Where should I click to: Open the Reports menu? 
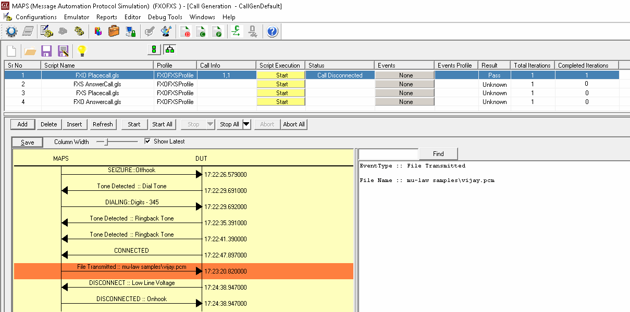pyautogui.click(x=107, y=17)
